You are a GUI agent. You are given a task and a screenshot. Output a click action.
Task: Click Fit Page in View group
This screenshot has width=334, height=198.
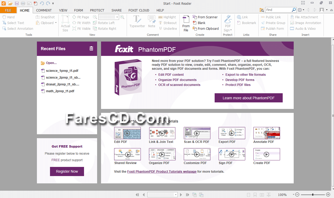(81, 17)
